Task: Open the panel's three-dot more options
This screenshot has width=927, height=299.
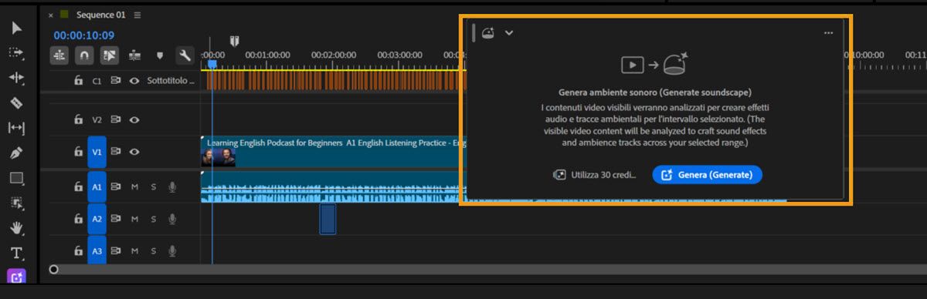Action: tap(828, 33)
